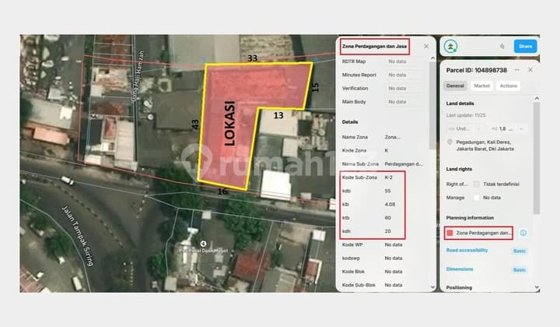
Task: Click the Basic badge beside Road accessibility
Action: pyautogui.click(x=520, y=251)
